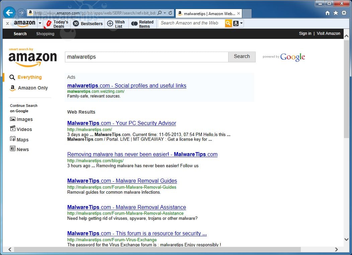Viewport: 352px width, 255px height.
Task: Open the browser Home icon
Action: click(x=328, y=13)
